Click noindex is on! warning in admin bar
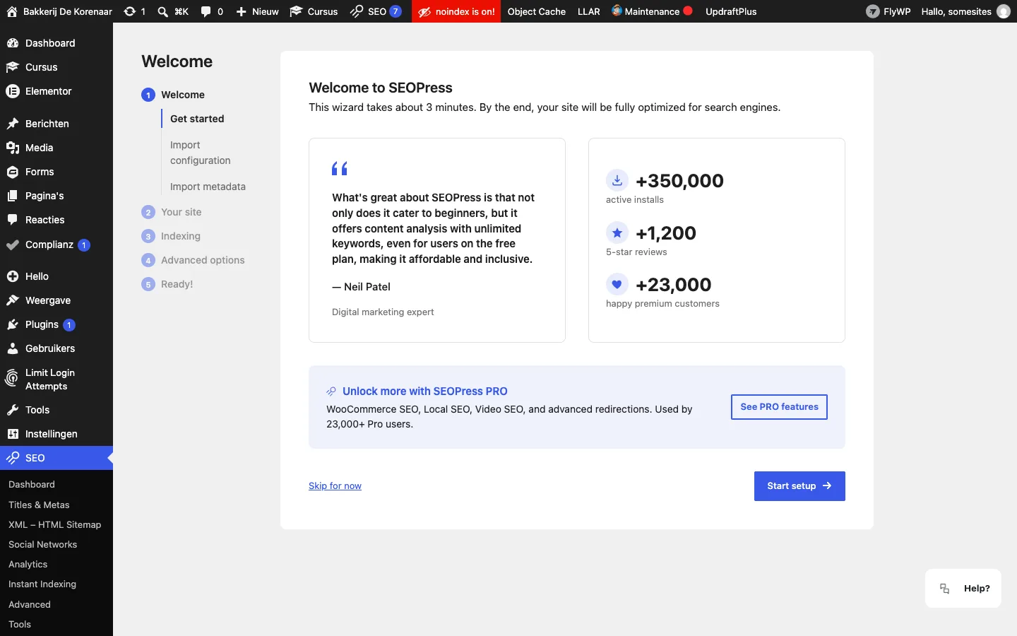This screenshot has height=636, width=1017. (x=456, y=11)
